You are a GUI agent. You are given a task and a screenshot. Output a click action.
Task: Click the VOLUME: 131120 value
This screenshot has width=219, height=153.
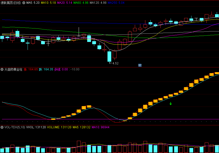[59, 127]
